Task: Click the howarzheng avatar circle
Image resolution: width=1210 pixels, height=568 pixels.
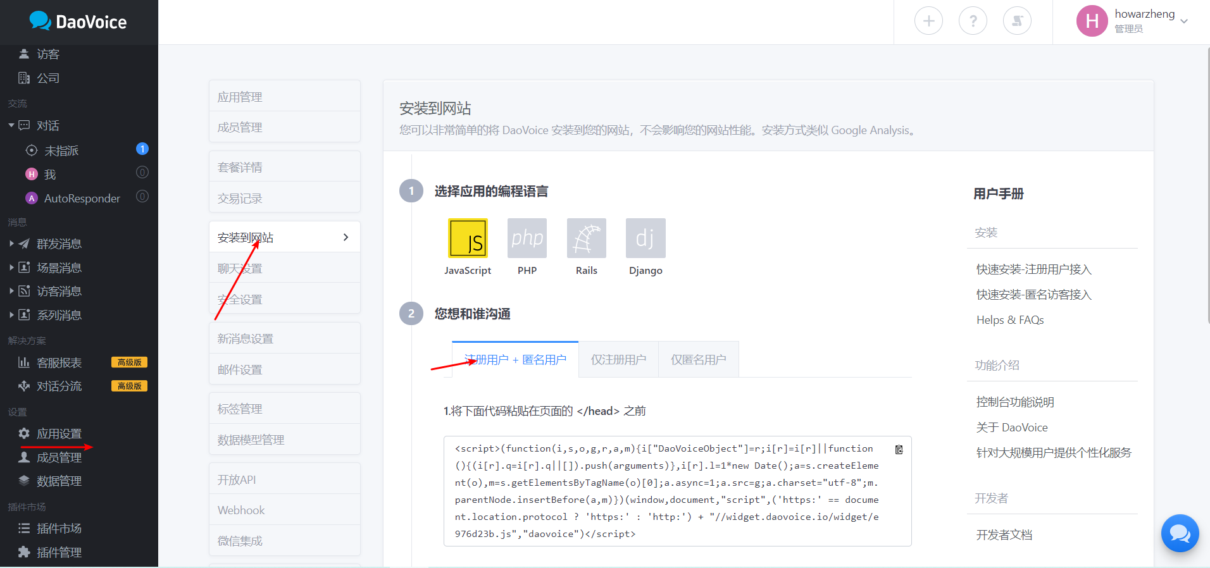Action: click(x=1092, y=21)
